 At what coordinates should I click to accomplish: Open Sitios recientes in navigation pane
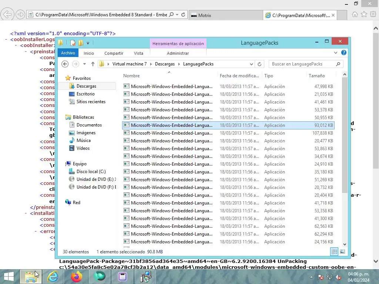pos(91,102)
